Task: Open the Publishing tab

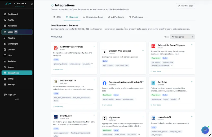Action: (x=136, y=17)
